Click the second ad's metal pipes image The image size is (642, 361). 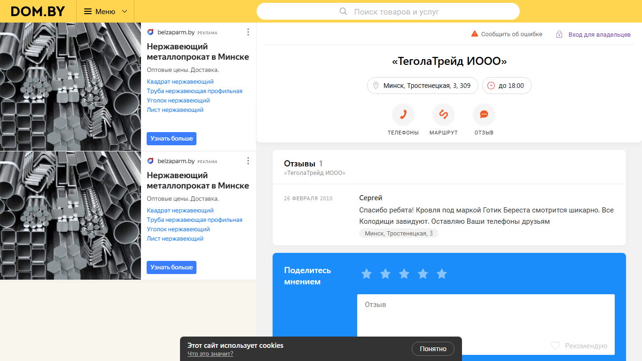coord(70,215)
